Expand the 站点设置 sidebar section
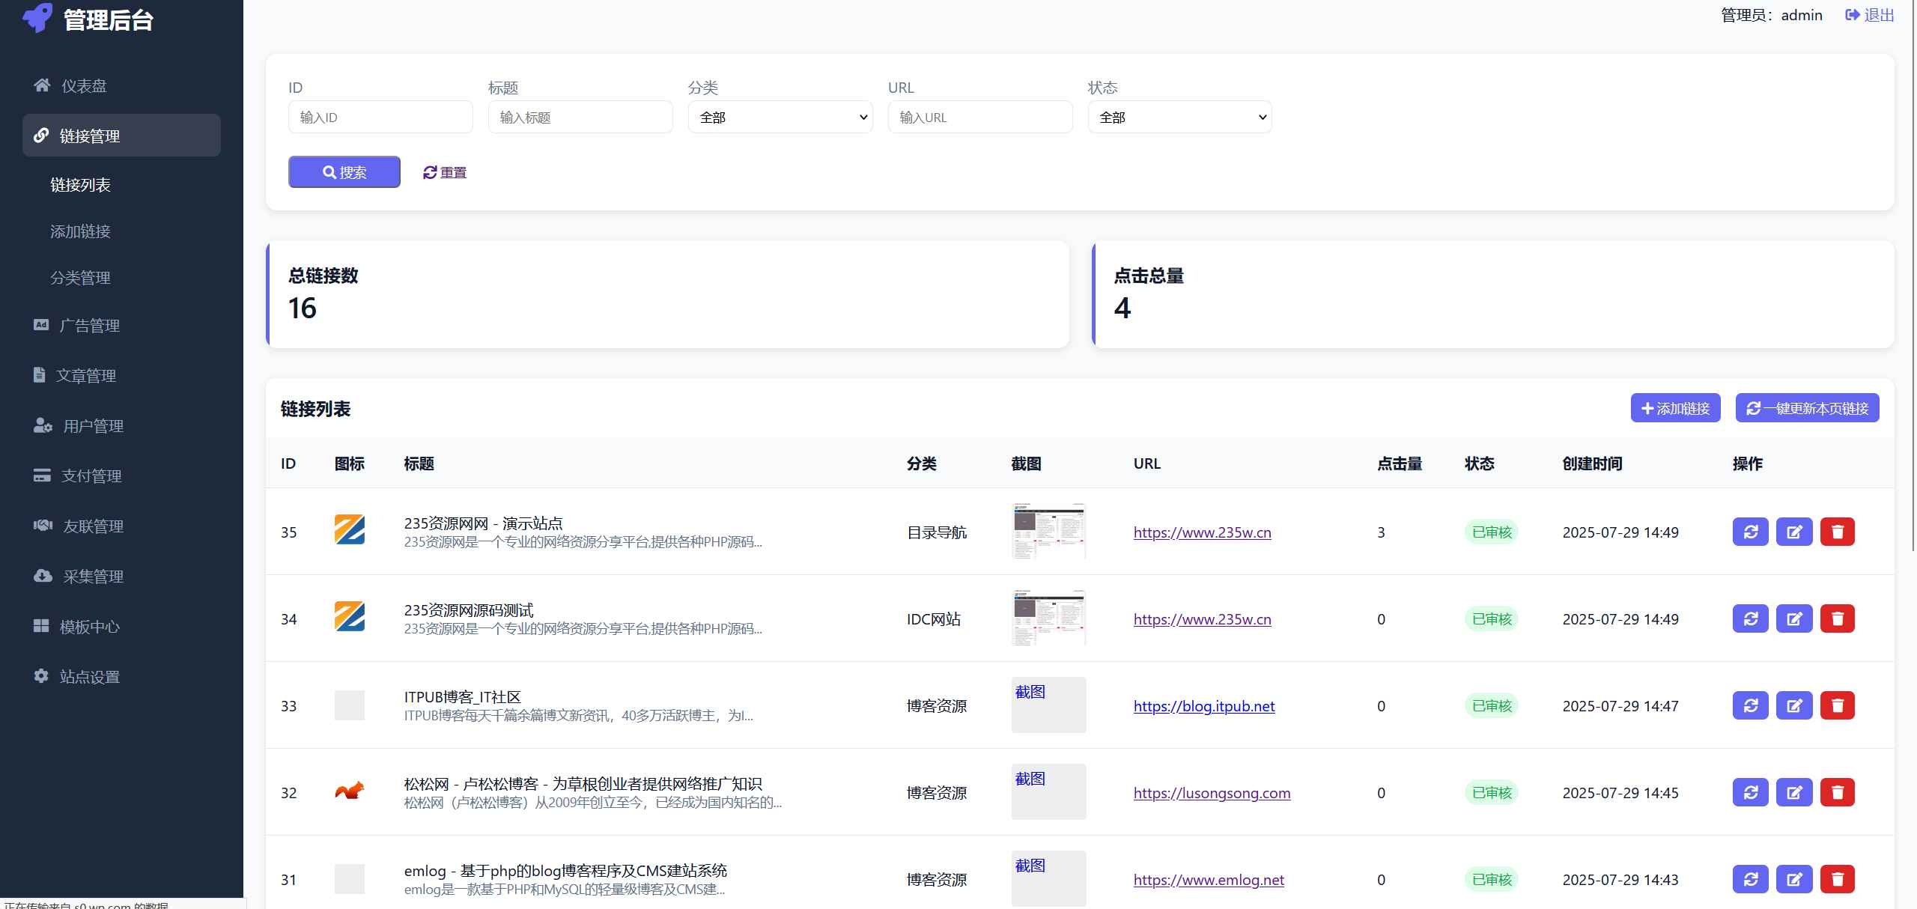The height and width of the screenshot is (909, 1917). (x=89, y=677)
